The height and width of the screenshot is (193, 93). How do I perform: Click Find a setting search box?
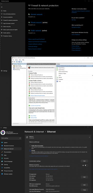[11, 138]
